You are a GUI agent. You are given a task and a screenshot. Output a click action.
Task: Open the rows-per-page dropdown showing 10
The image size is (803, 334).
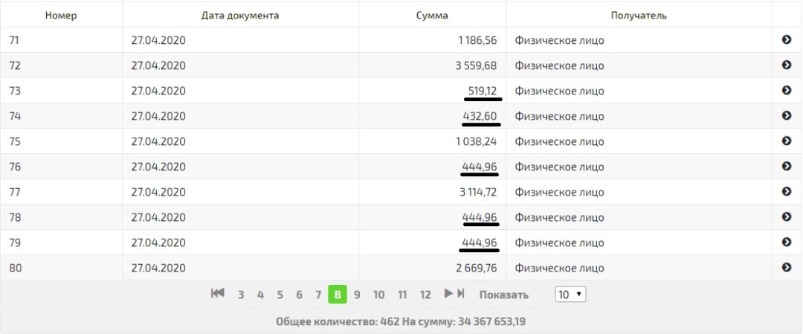[x=570, y=295]
